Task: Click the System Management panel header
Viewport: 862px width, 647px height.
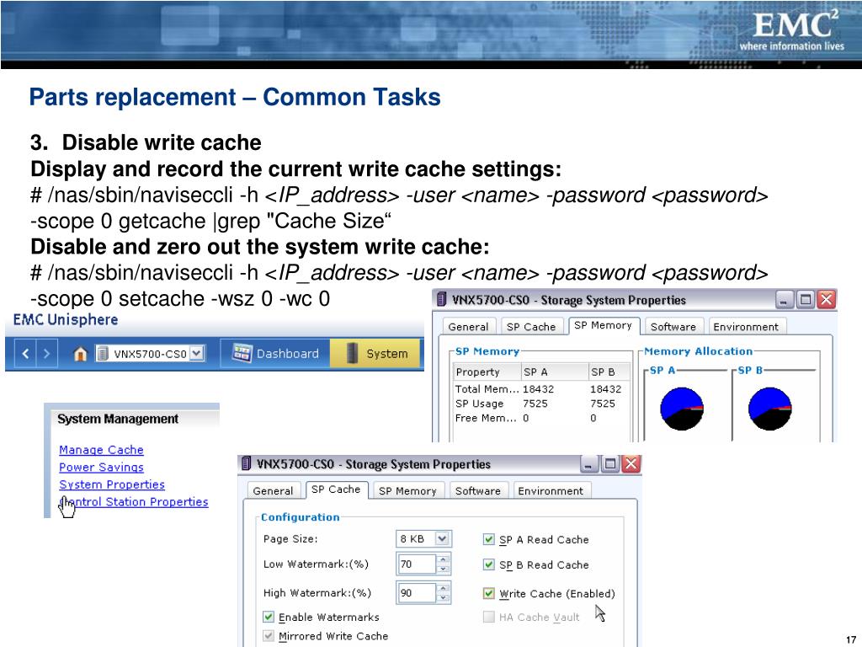Action: click(118, 419)
